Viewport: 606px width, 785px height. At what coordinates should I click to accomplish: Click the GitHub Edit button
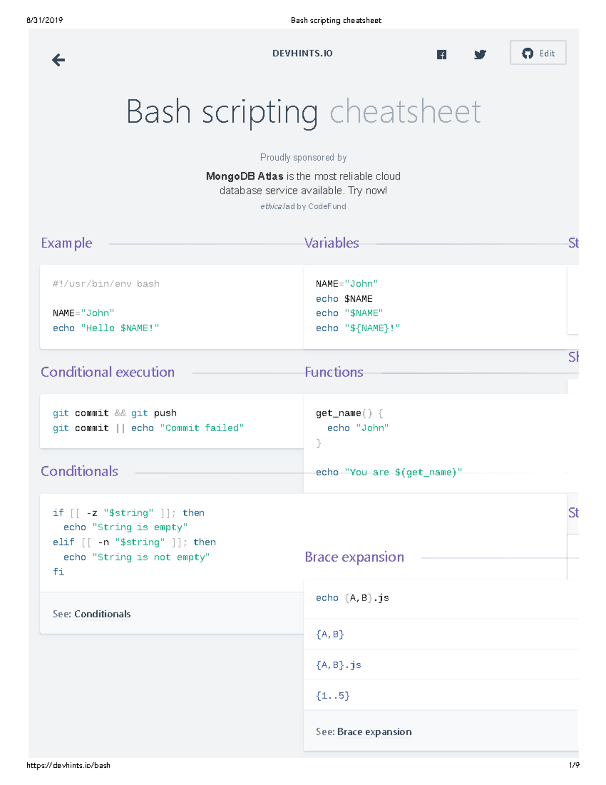tap(538, 53)
